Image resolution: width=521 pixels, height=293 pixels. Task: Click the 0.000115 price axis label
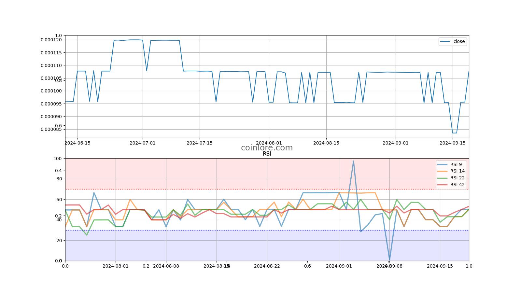(51, 53)
